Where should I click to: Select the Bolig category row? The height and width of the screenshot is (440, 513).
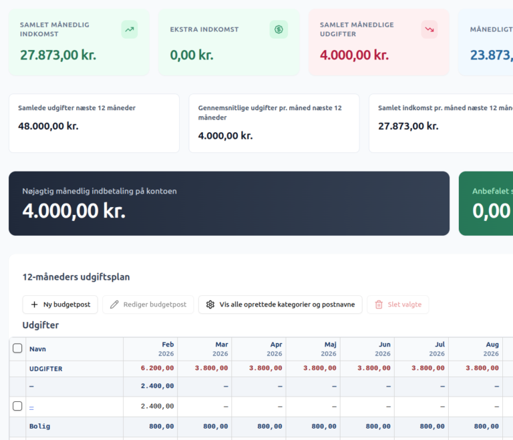point(261,427)
